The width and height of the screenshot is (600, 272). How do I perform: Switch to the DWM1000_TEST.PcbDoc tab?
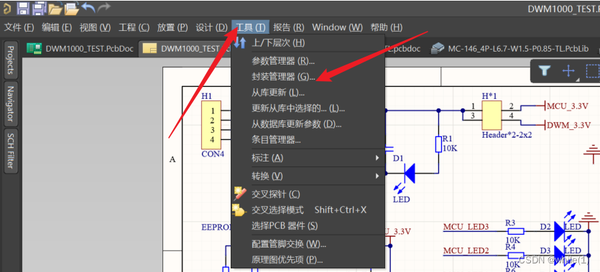[81, 49]
